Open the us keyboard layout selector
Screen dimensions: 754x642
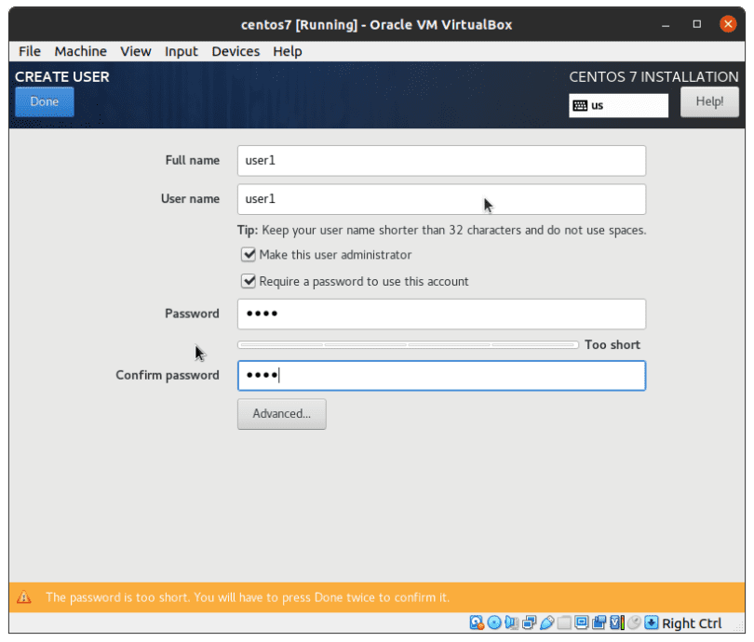pyautogui.click(x=618, y=105)
